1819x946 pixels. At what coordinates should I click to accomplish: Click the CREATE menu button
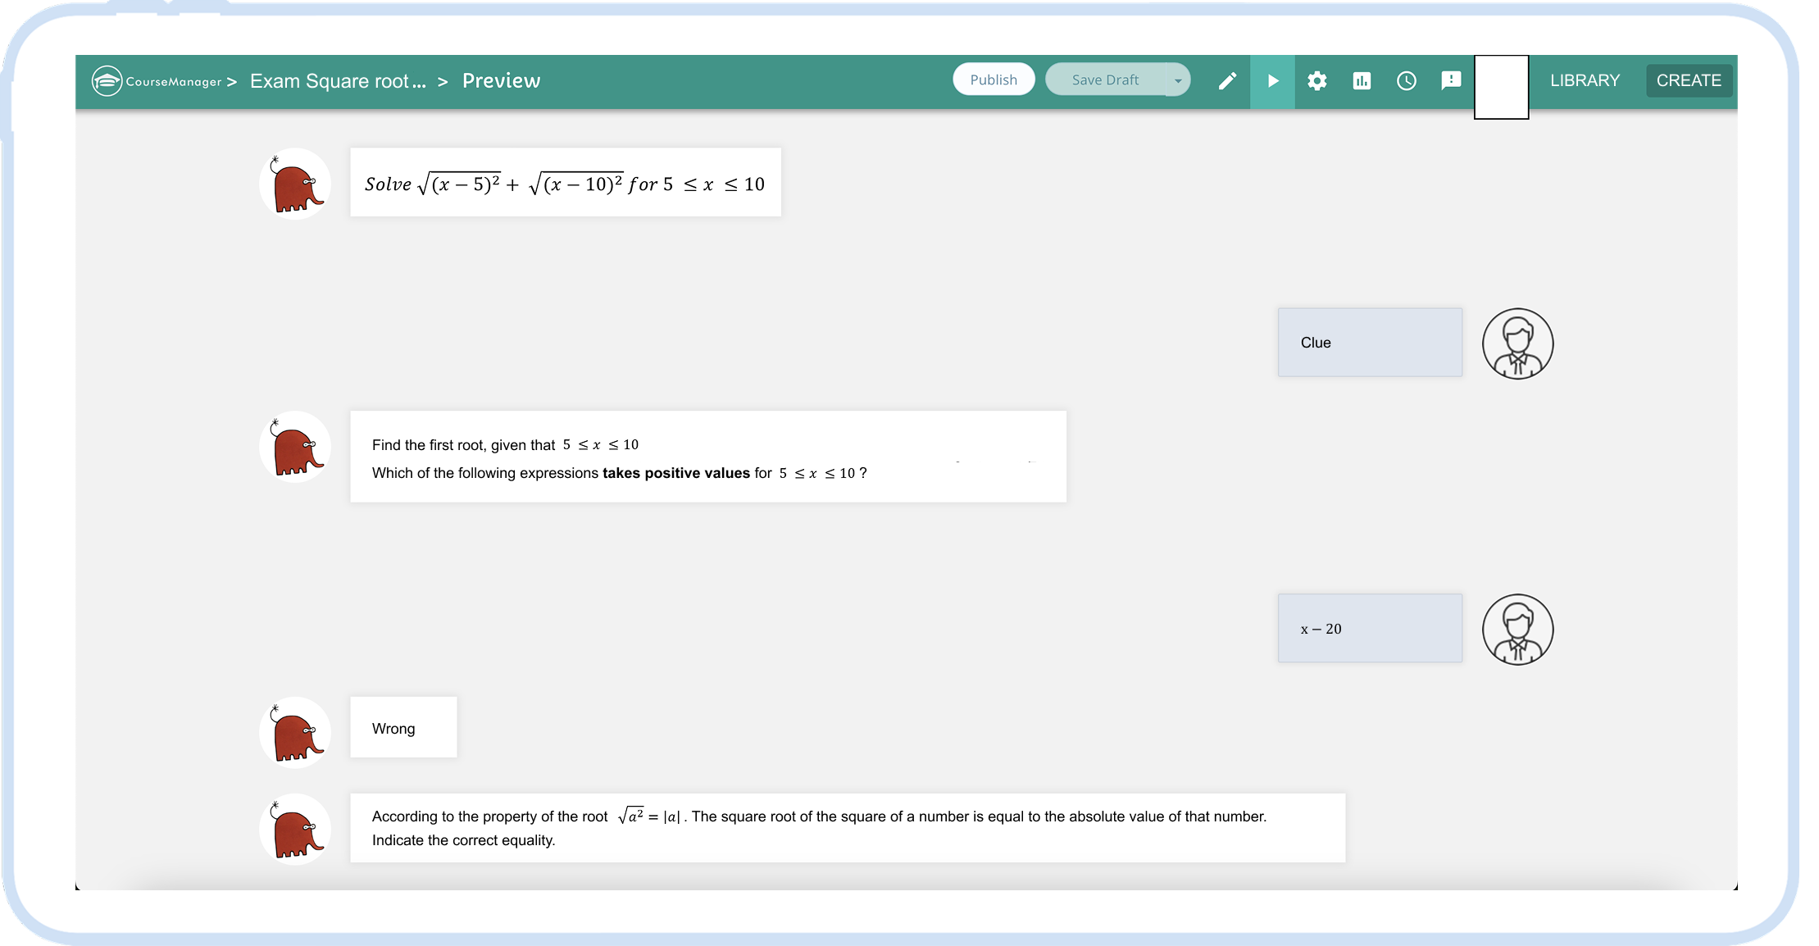point(1688,80)
